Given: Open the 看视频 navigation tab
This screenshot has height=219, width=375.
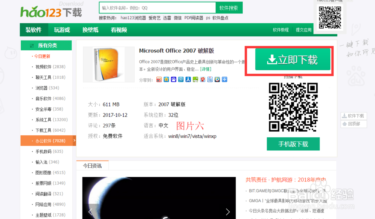Looking at the screenshot, I should click(119, 30).
